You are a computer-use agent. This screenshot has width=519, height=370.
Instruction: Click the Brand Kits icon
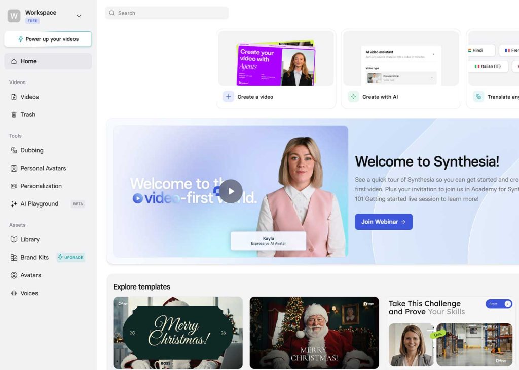14,257
